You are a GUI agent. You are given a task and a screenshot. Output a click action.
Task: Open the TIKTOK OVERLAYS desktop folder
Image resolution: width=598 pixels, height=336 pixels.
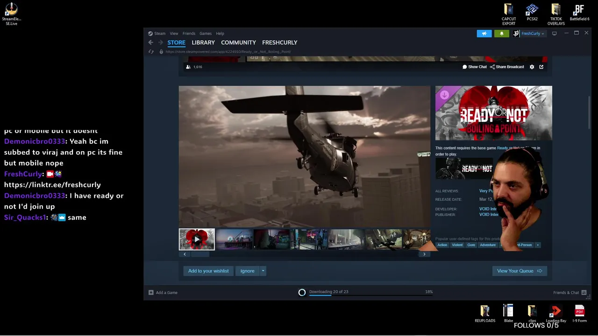click(556, 14)
